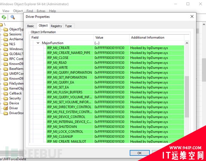Click the Field column header
Viewport: 206px width, 161px height.
coord(62,38)
